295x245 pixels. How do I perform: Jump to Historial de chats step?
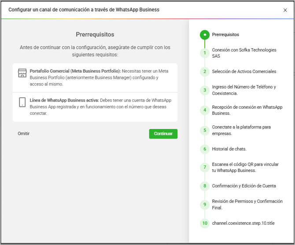[229, 149]
